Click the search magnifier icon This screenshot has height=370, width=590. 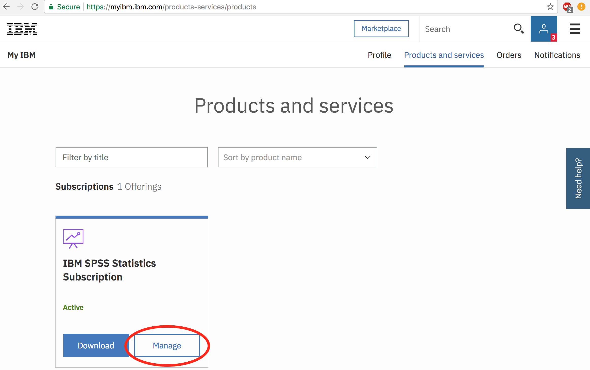click(x=519, y=29)
